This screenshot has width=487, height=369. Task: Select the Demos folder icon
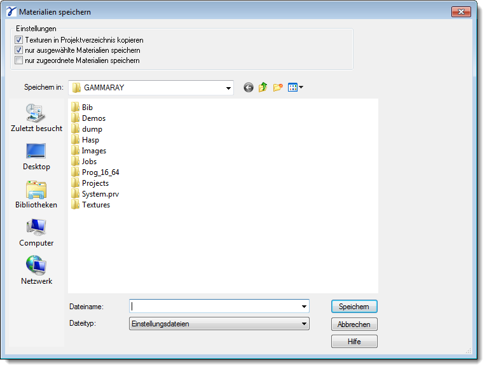[x=75, y=118]
